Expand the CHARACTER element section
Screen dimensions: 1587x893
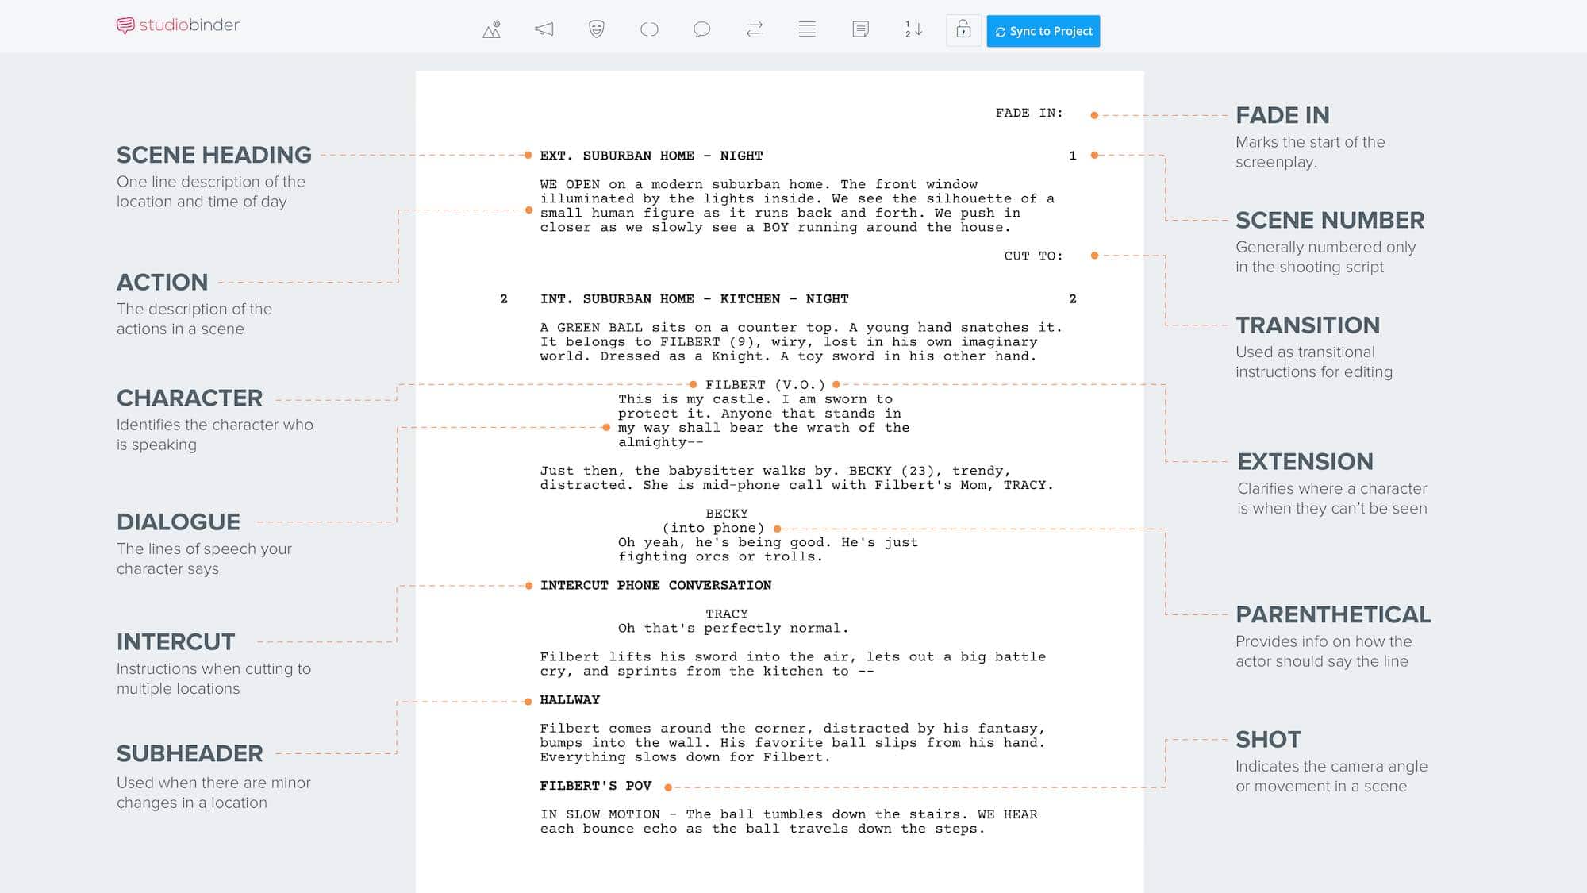click(189, 397)
